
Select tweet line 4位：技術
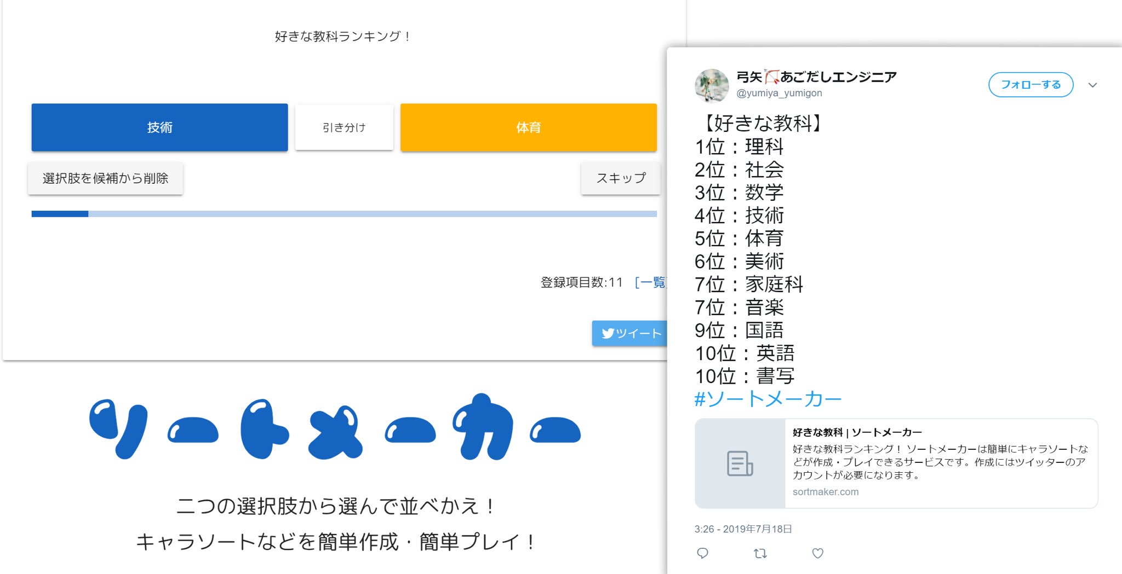739,216
